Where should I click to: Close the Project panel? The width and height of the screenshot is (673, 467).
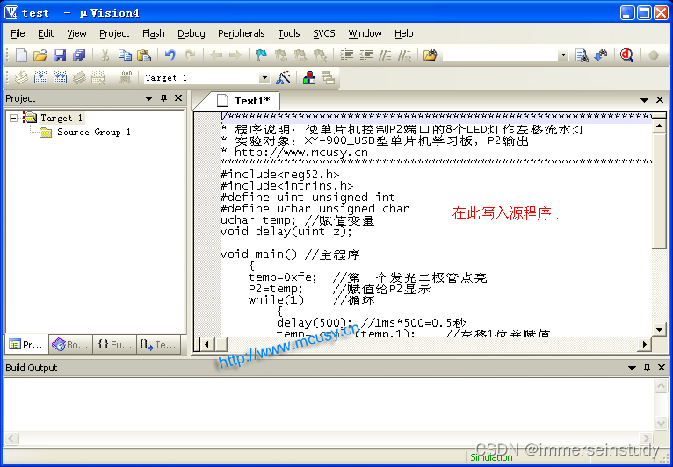178,98
